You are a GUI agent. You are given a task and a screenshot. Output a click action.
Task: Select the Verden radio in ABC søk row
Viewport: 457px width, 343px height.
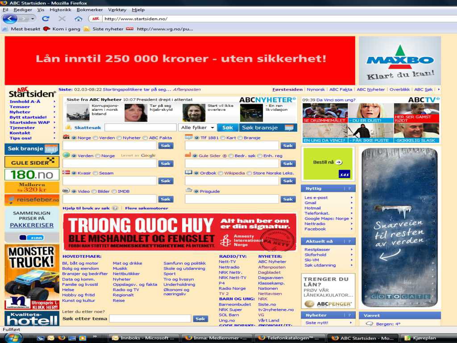click(96, 138)
